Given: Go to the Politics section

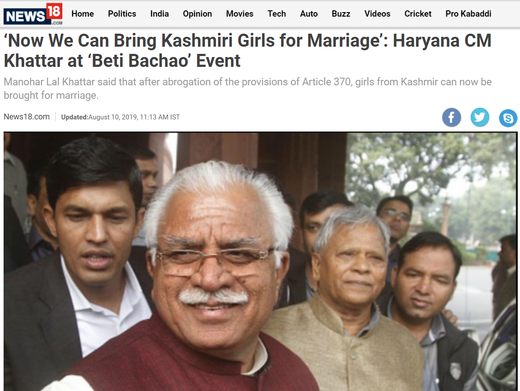Looking at the screenshot, I should click(x=122, y=13).
